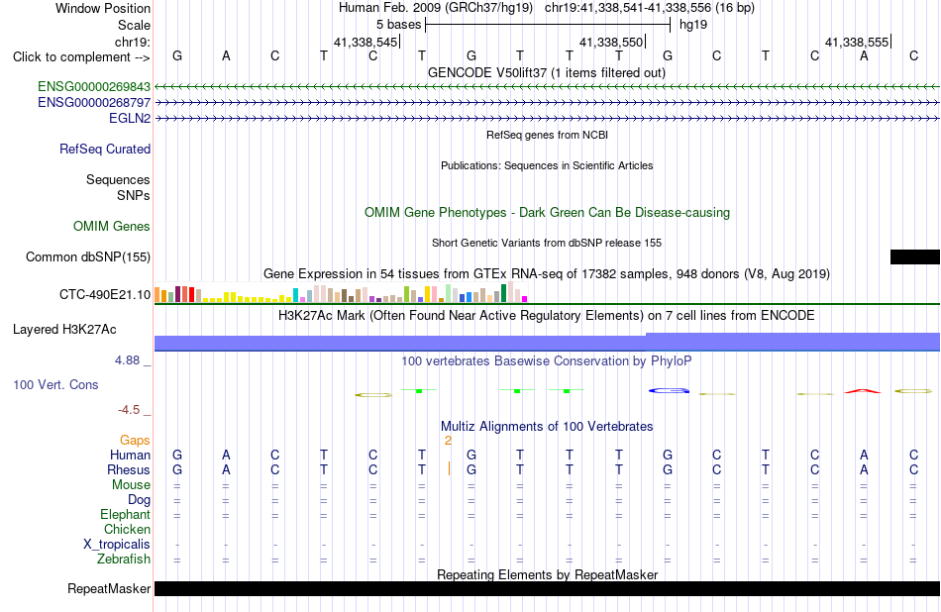
Task: Select the EGLN2 gene track label
Action: (130, 118)
